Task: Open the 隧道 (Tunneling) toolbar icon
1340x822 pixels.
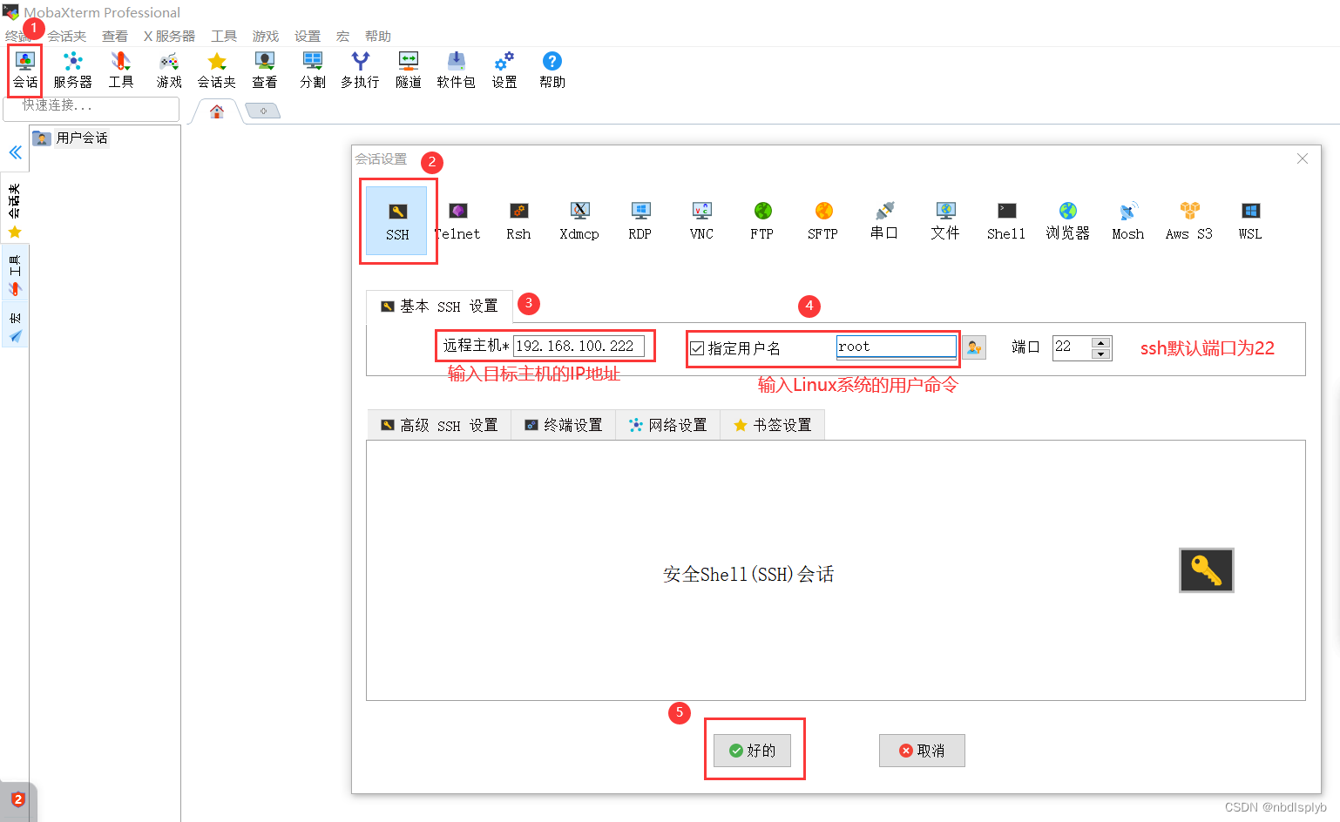Action: [409, 71]
